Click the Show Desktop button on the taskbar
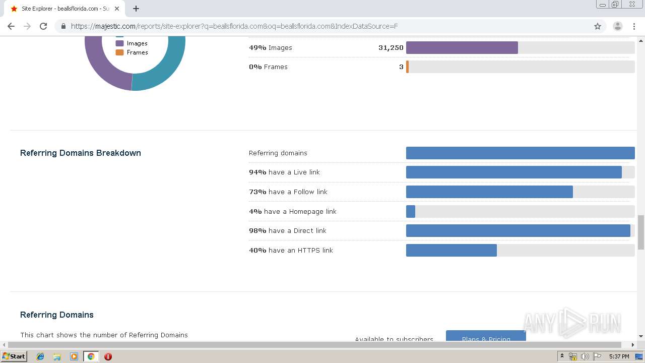 pos(639,356)
